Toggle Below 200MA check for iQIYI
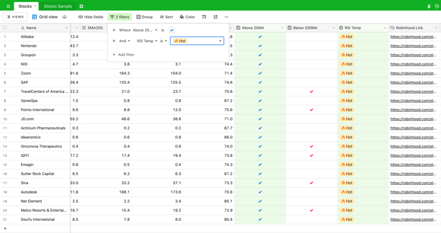The height and width of the screenshot is (233, 441). 312,155
